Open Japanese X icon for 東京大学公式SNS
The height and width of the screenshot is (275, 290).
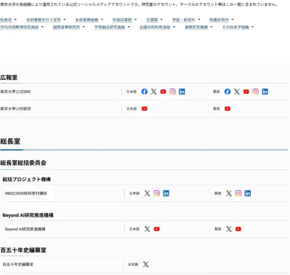[154, 91]
